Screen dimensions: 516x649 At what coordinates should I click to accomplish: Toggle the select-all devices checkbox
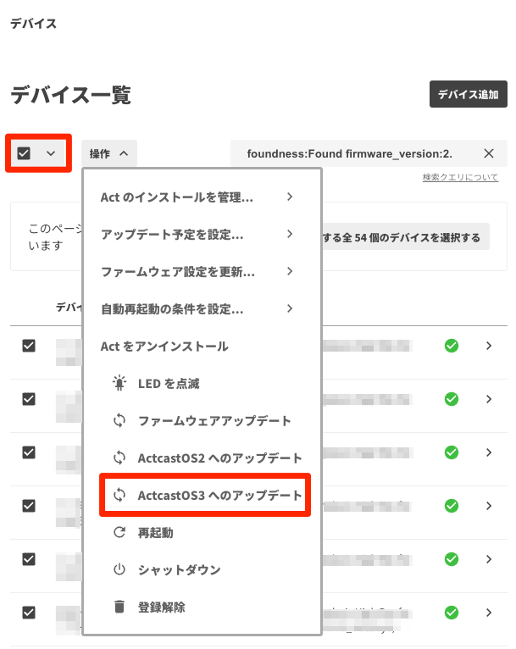coord(24,153)
